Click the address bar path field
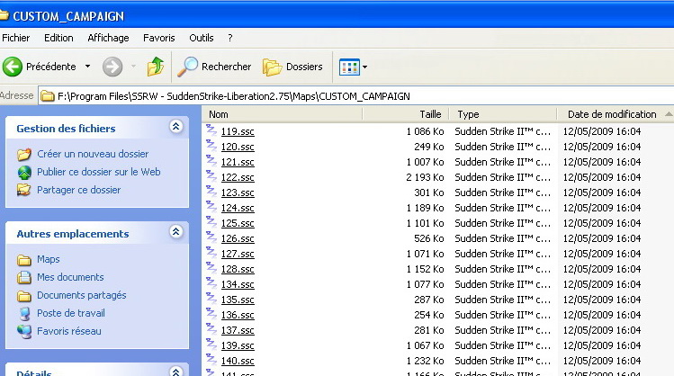This screenshot has width=674, height=376. [x=356, y=96]
